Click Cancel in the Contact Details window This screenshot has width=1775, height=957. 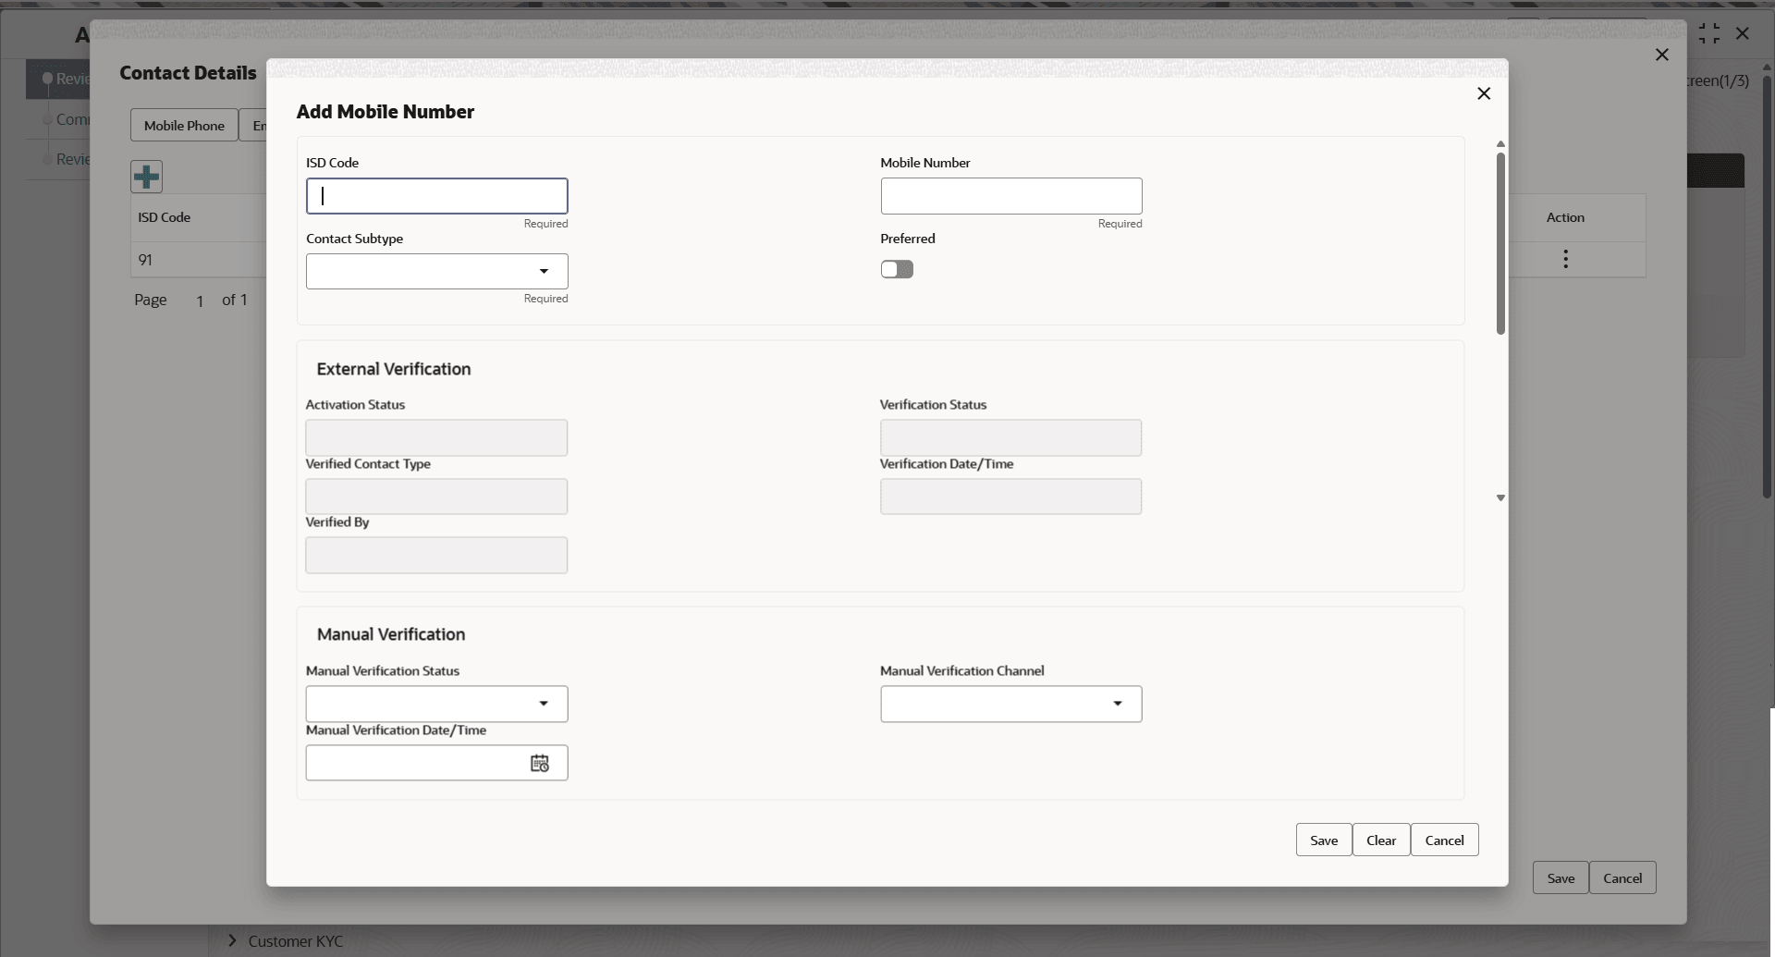pos(1622,877)
